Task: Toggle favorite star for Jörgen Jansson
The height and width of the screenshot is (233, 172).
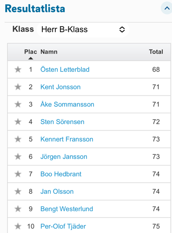Action: pyautogui.click(x=18, y=157)
